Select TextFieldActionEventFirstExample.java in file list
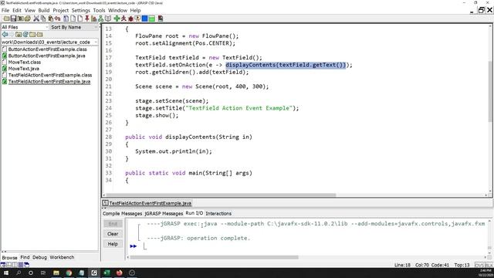This screenshot has height=278, width=494. 49,81
